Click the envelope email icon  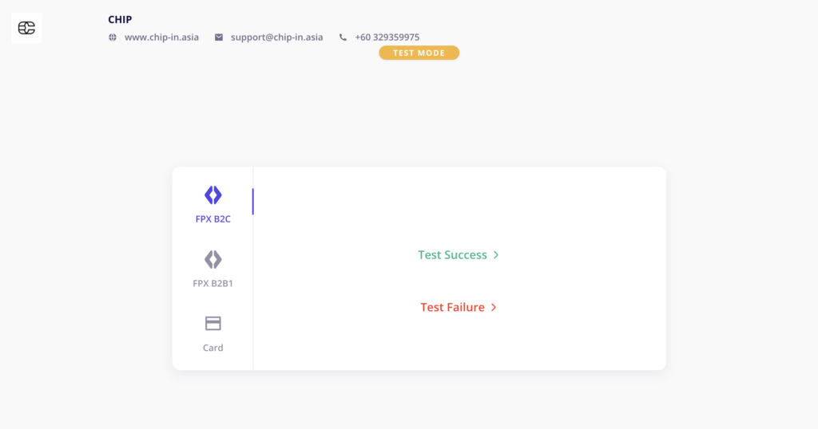[x=219, y=37]
